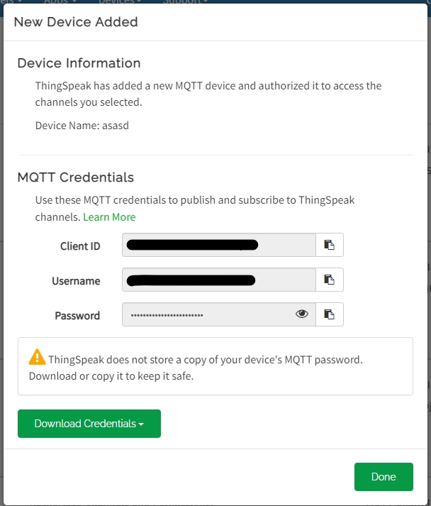Click the Devices menu behind the dialog

click(117, 2)
